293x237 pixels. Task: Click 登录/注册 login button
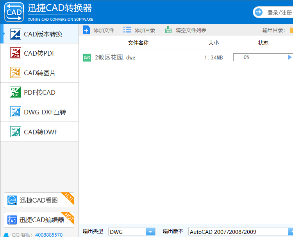[x=273, y=13]
